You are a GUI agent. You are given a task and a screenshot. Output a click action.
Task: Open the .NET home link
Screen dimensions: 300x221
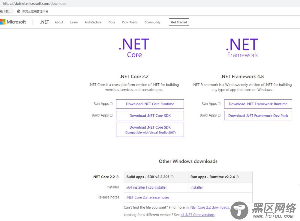pyautogui.click(x=45, y=22)
